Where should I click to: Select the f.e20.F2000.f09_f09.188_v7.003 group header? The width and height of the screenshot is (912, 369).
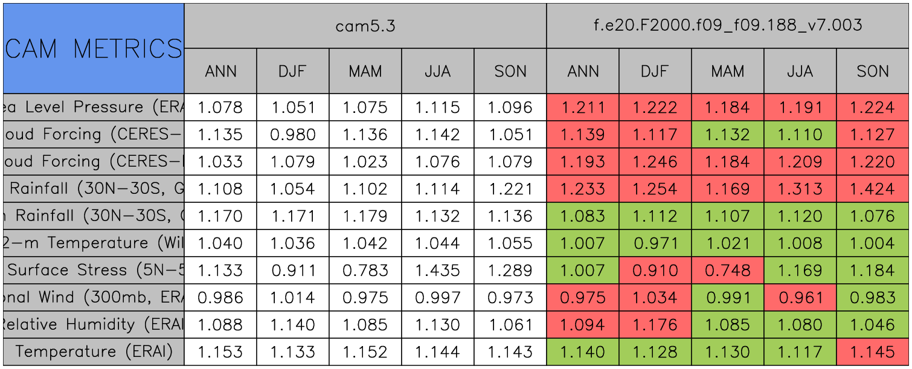pos(728,26)
